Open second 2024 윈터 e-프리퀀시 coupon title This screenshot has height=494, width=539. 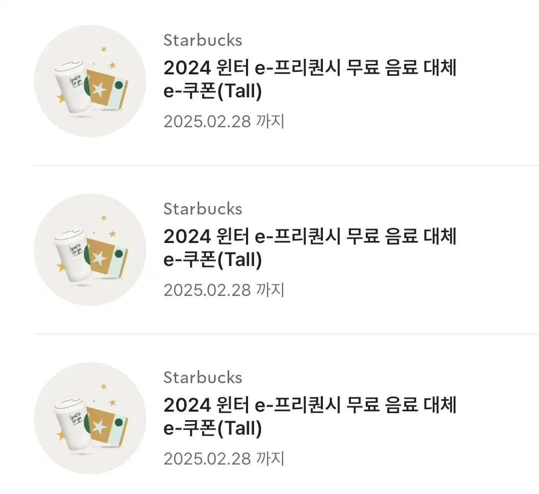coord(310,248)
